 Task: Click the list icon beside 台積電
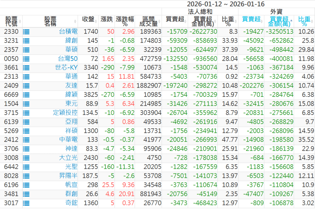coord(26,32)
